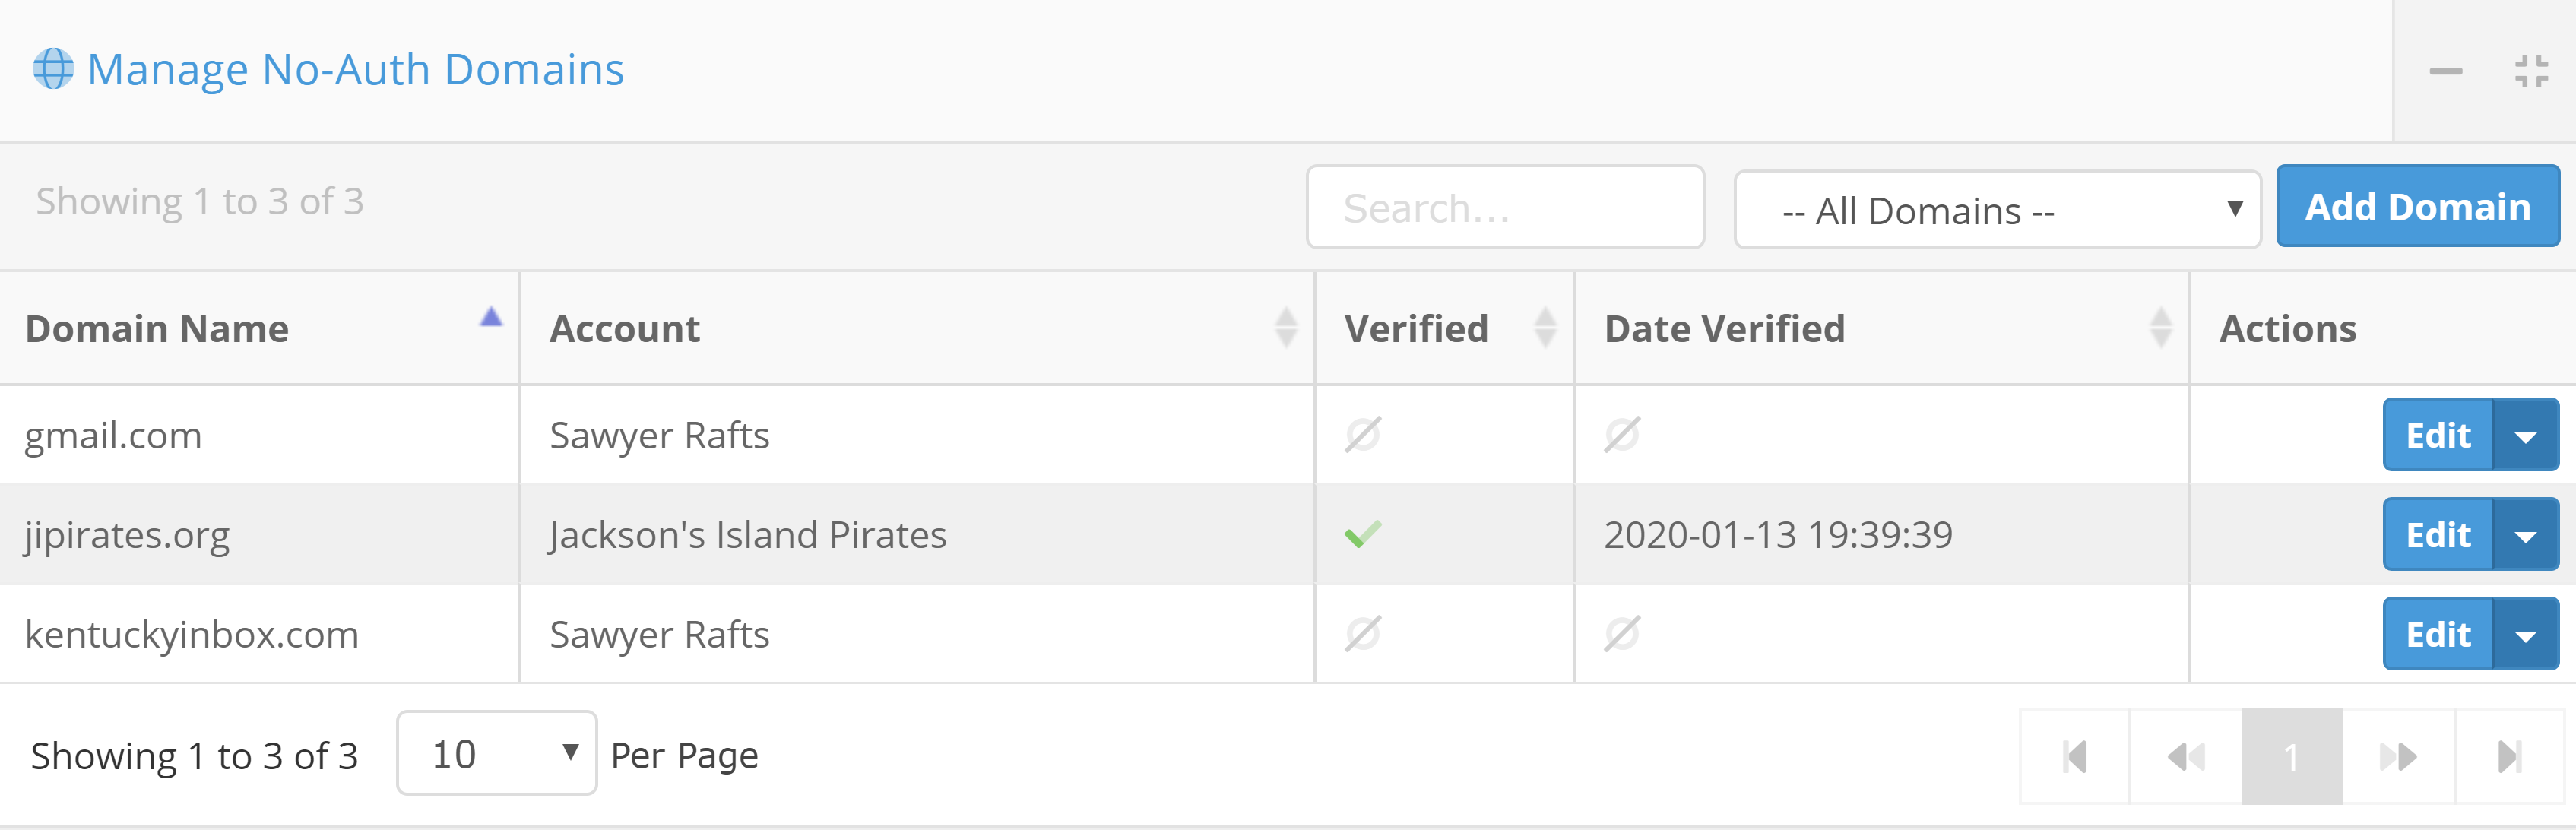Collapse the panel using the shrink icon
Screen dimensions: 2576x830
(x=2530, y=71)
